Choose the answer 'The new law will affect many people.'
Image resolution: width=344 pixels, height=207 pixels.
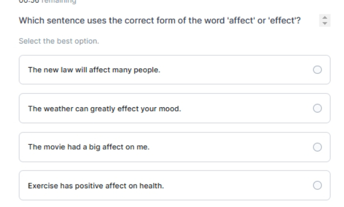point(175,70)
